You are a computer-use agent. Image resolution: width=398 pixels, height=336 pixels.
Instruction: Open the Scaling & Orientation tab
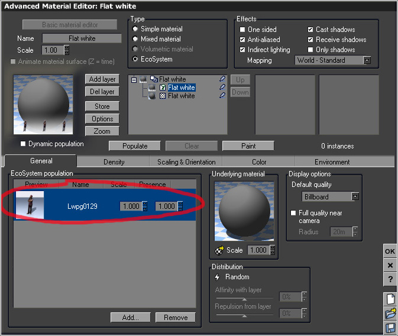pyautogui.click(x=186, y=161)
